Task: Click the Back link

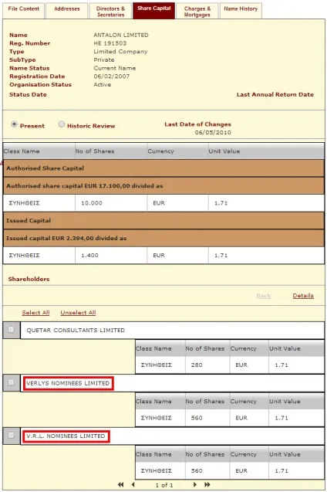Action: (x=264, y=296)
